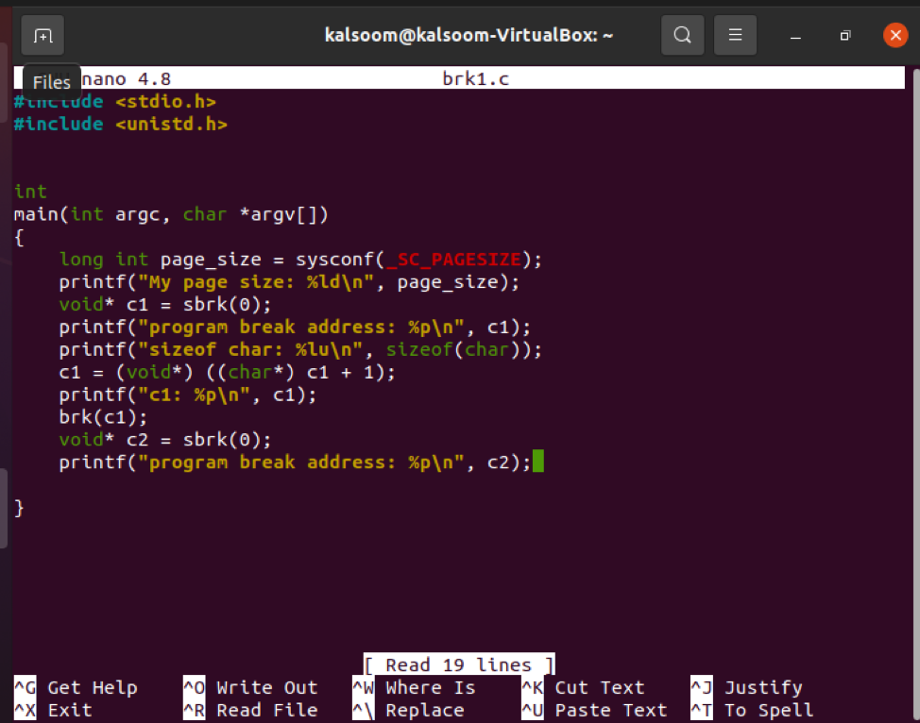Restore down the terminal window

click(845, 36)
